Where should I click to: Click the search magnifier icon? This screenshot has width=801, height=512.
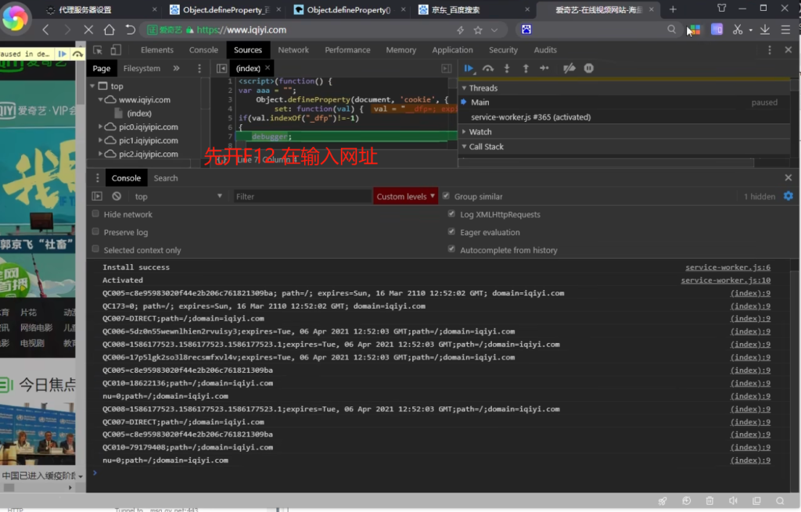(x=672, y=30)
